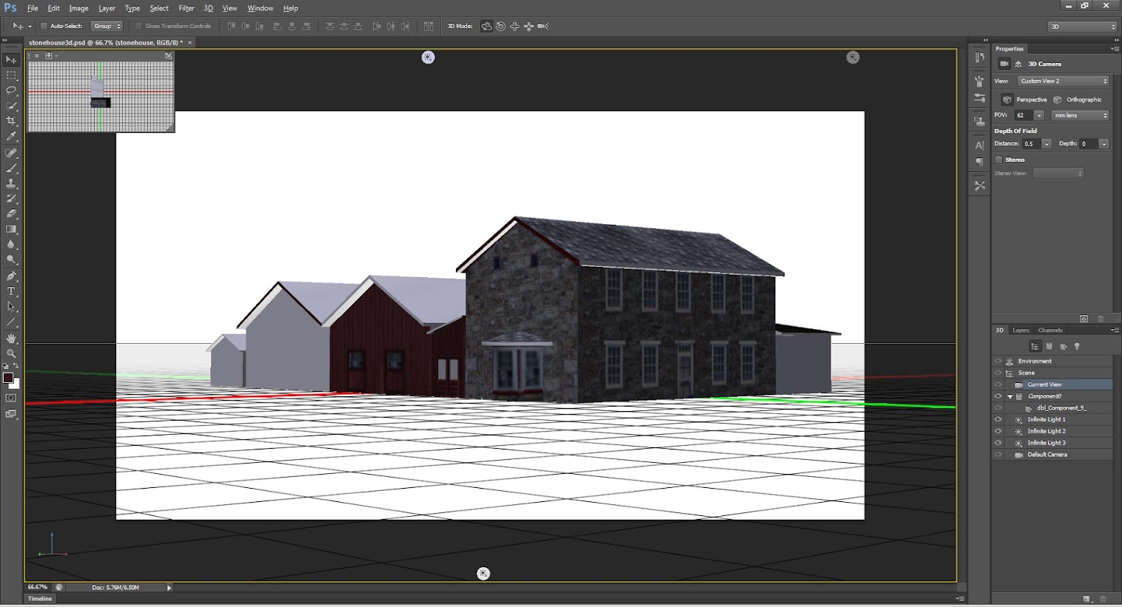Open the 3D workspace switcher dropdown
The height and width of the screenshot is (607, 1122).
coord(1083,27)
